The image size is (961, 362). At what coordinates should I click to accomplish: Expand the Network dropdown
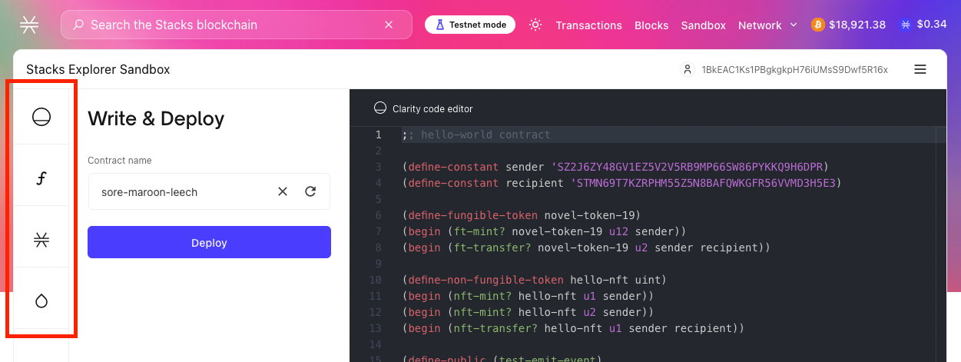767,25
